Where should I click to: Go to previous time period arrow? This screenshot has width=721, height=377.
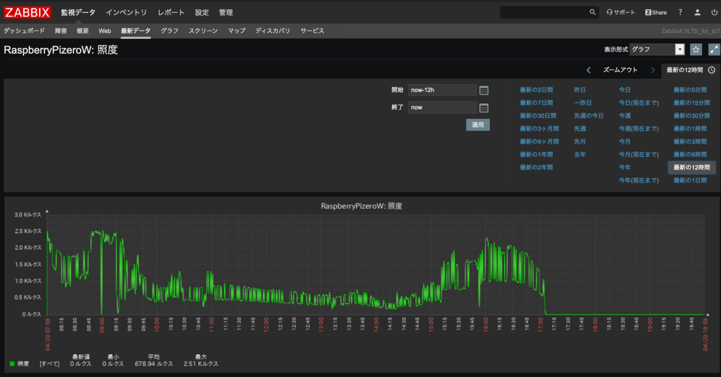589,70
